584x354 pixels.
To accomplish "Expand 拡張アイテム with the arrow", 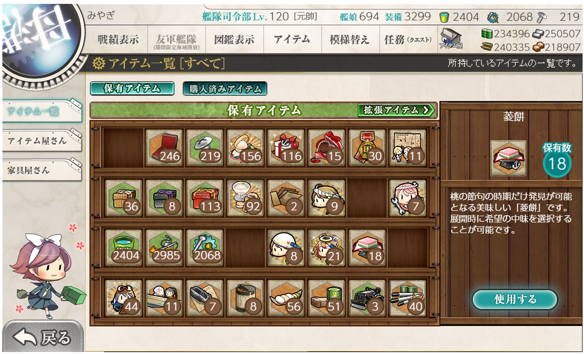I will (396, 110).
